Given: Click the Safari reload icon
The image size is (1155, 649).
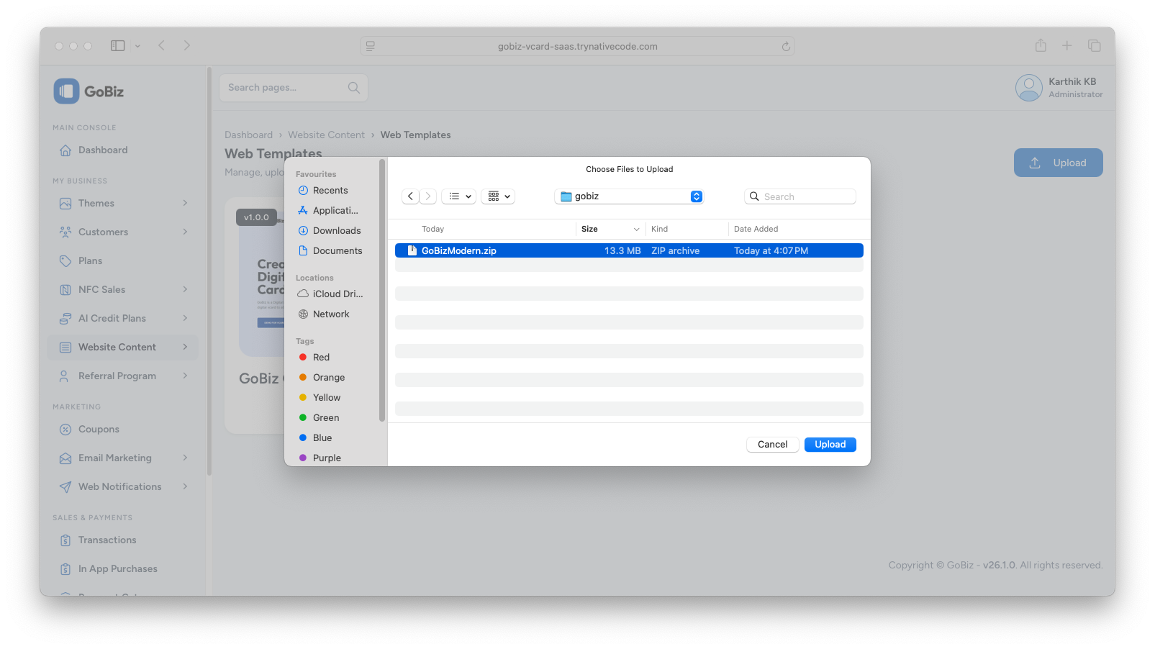Looking at the screenshot, I should [786, 46].
